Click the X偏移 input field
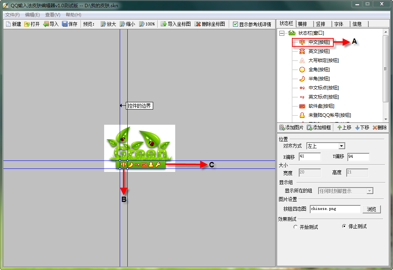This screenshot has width=393, height=270. coord(310,157)
